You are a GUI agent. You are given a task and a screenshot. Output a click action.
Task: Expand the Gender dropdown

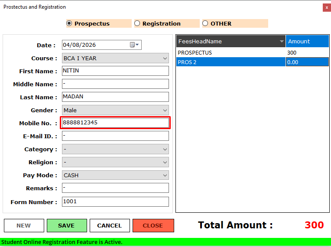pyautogui.click(x=115, y=110)
